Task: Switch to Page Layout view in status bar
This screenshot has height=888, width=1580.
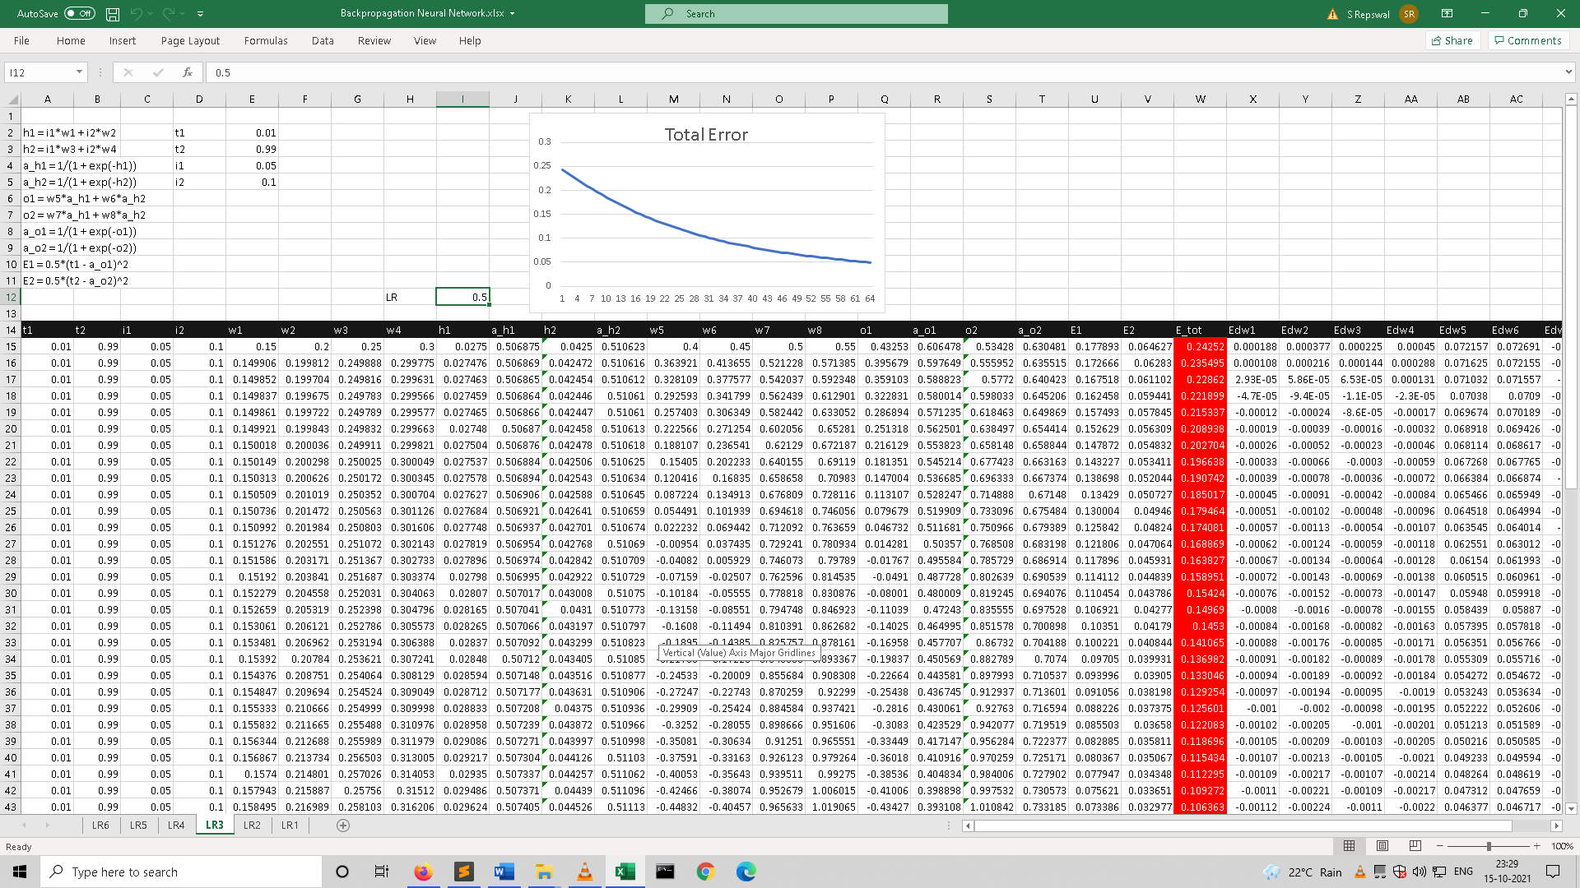Action: coord(1382,845)
